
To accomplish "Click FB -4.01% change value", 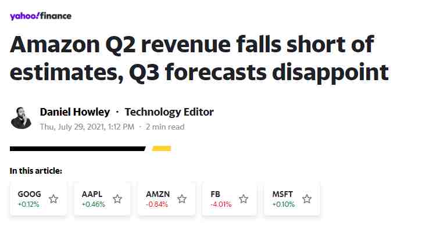I will tap(221, 205).
